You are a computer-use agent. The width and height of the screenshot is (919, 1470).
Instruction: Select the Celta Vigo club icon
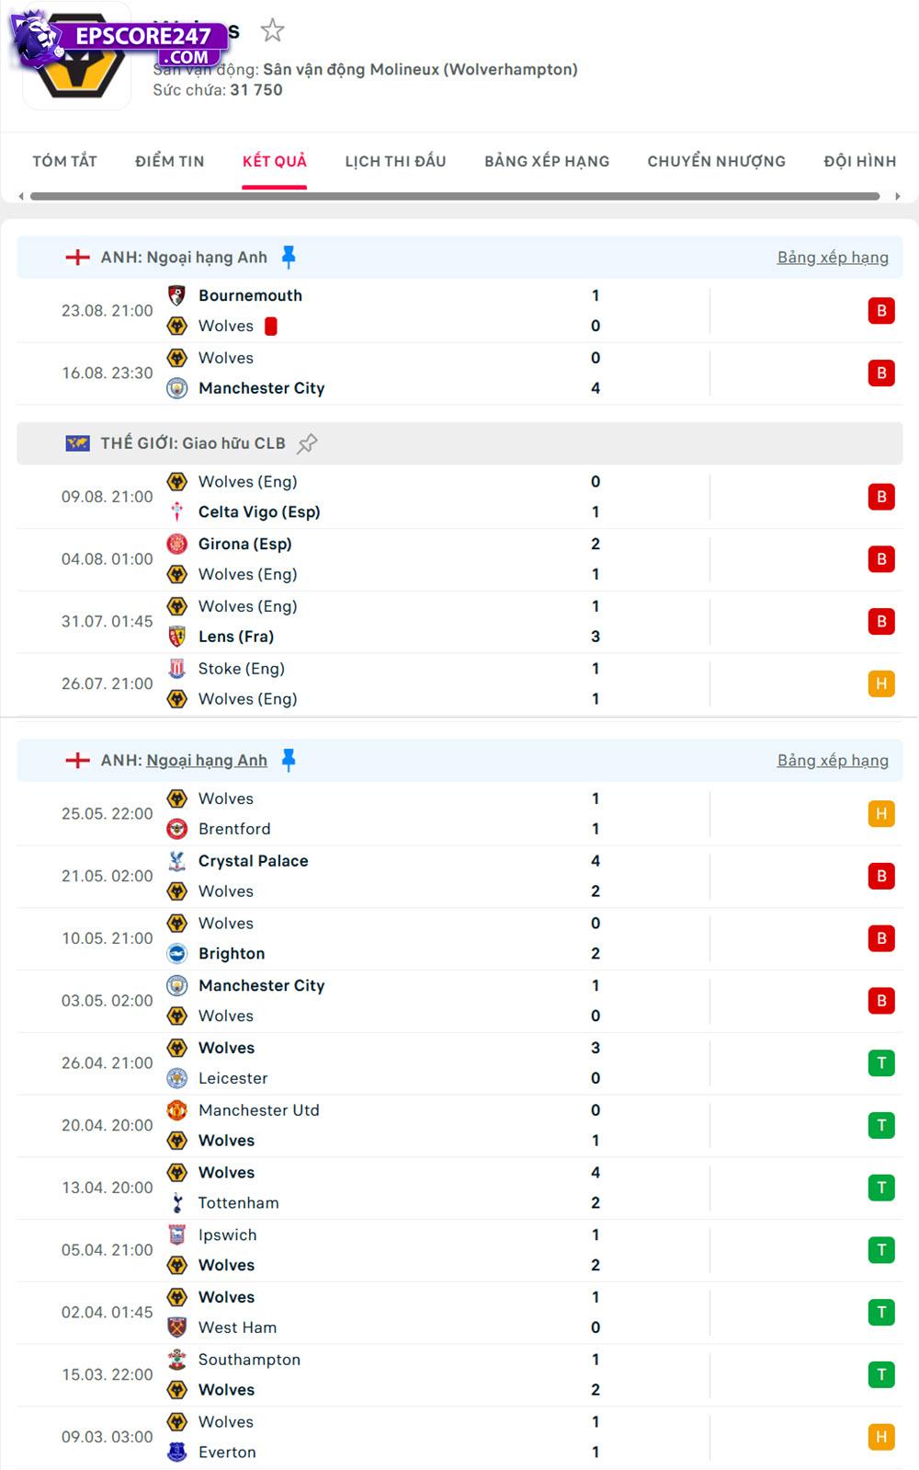coord(177,511)
